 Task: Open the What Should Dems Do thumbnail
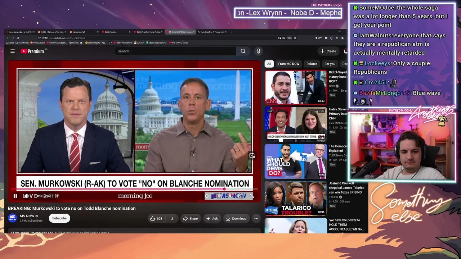[296, 161]
